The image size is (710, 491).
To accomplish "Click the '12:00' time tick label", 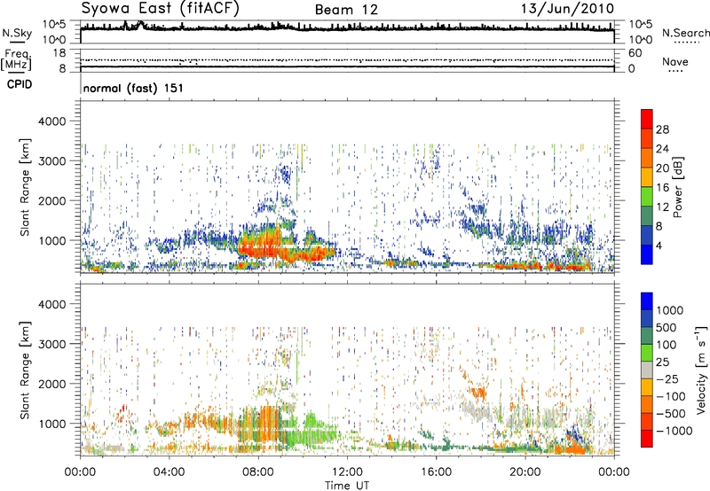I will pos(347,472).
